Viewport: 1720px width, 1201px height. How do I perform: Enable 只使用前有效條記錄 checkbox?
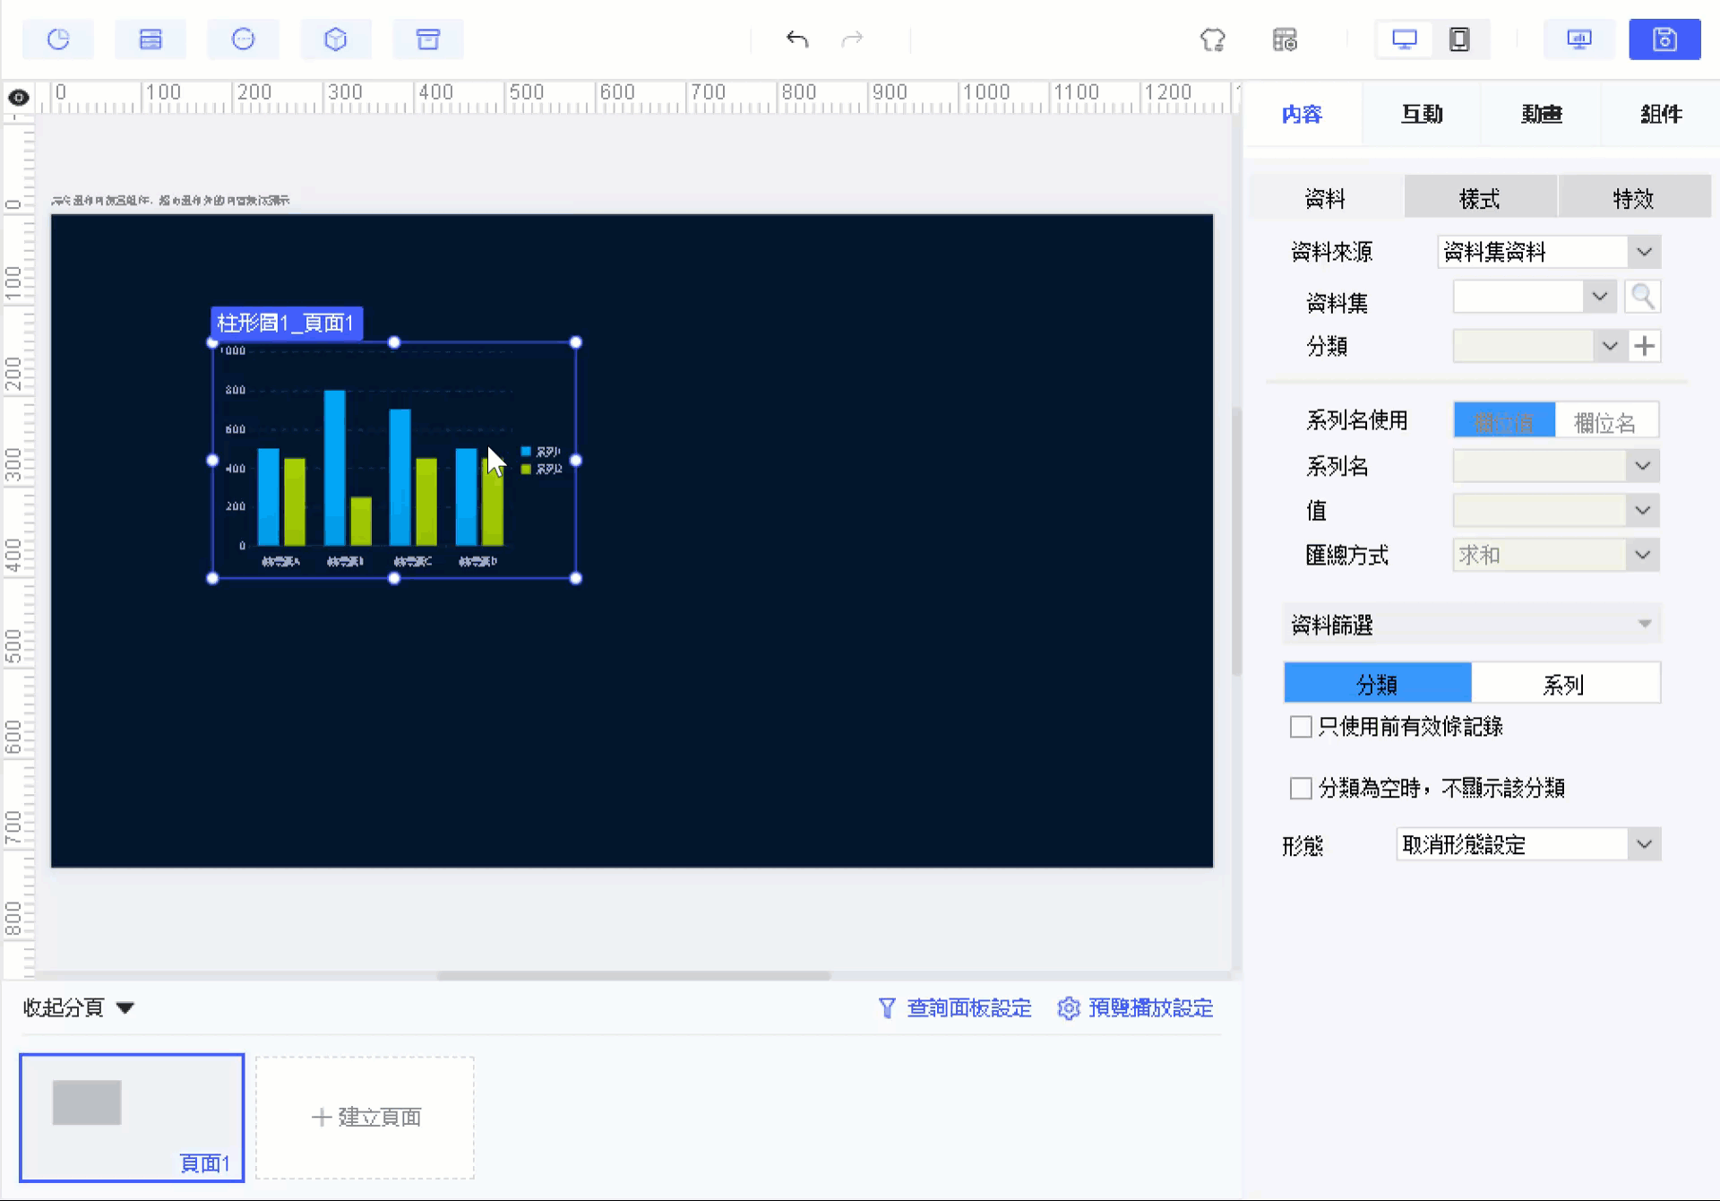(x=1301, y=727)
